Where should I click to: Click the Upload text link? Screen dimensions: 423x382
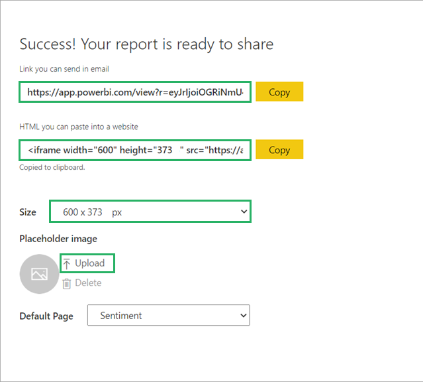coord(89,263)
